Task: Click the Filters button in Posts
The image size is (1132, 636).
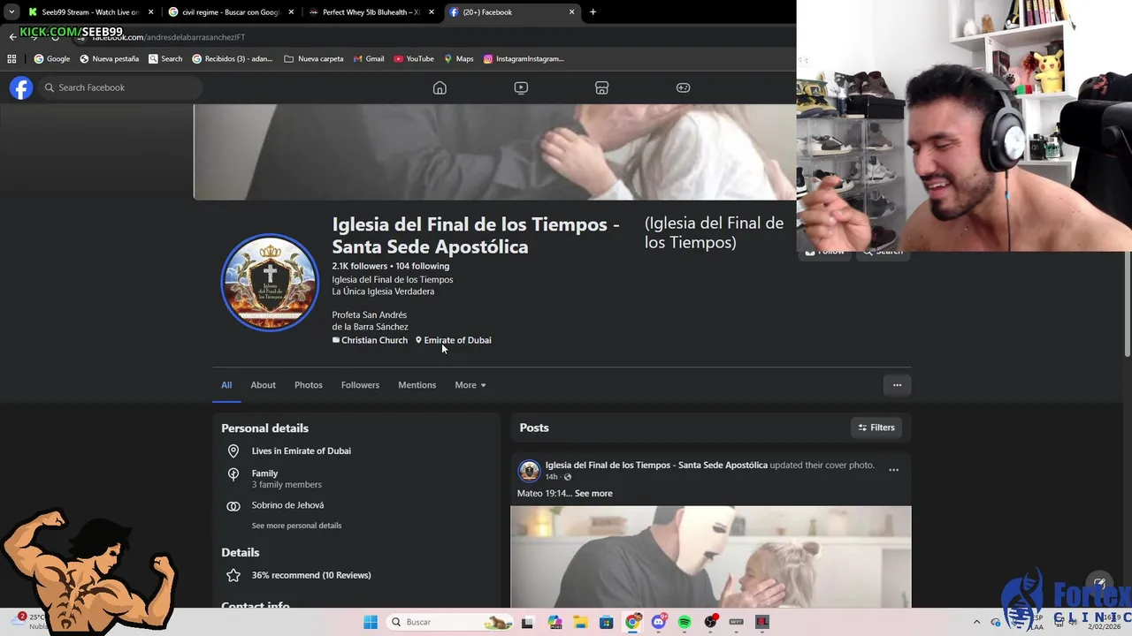Action: pyautogui.click(x=876, y=428)
